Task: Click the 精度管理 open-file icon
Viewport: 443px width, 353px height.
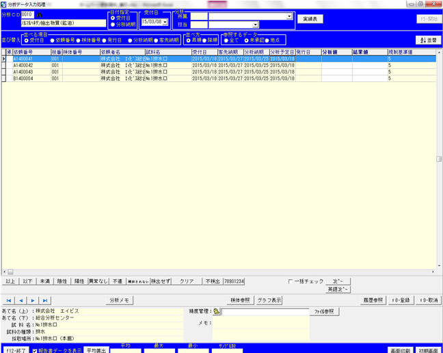Action: (217, 311)
